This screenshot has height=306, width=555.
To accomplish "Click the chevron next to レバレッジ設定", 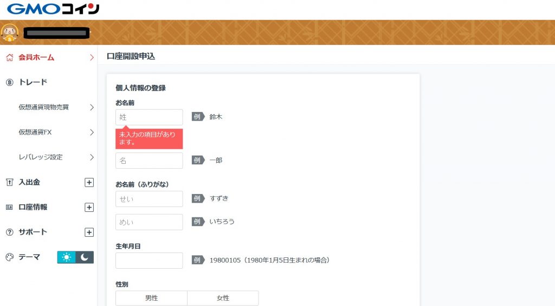I will pyautogui.click(x=92, y=157).
